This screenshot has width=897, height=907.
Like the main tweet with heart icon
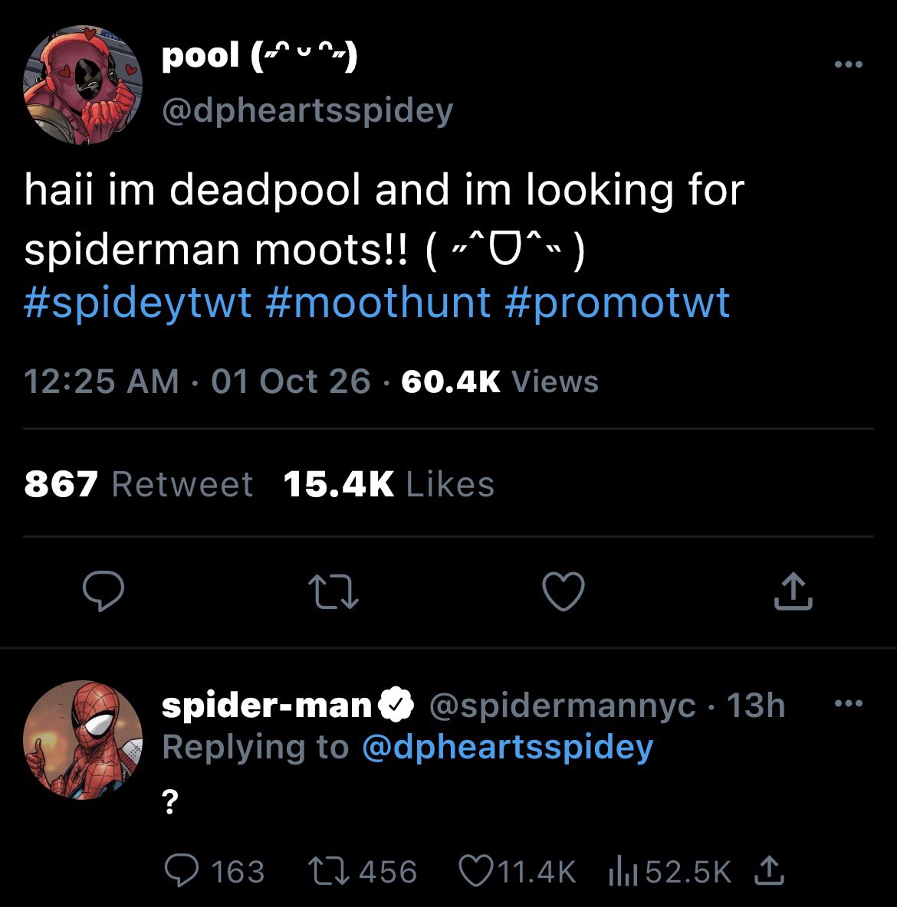tap(563, 591)
